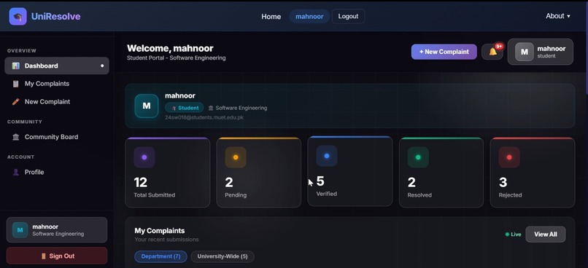
Task: Click the Your recent submissions text
Action: pyautogui.click(x=166, y=240)
